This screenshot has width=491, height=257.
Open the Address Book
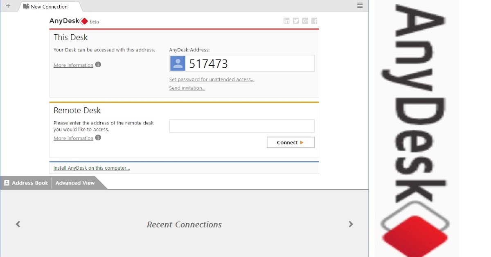coord(26,183)
